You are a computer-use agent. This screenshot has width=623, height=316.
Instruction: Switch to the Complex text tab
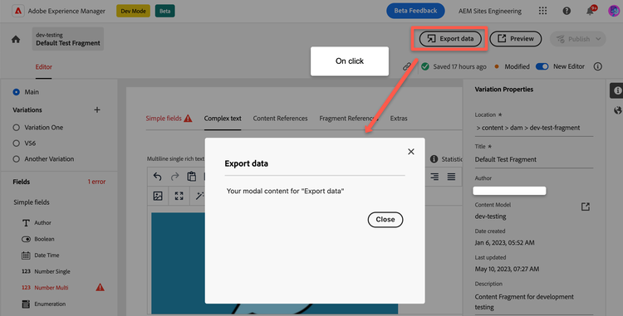(x=223, y=118)
